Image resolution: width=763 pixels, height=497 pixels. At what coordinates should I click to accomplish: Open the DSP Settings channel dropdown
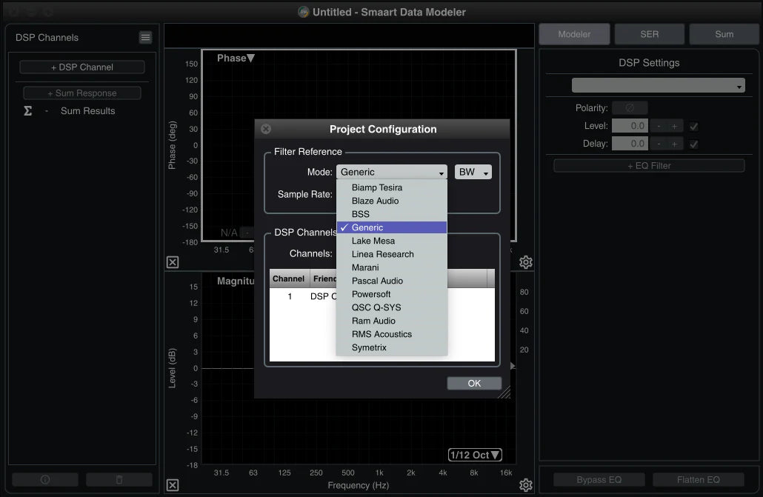[x=658, y=86]
